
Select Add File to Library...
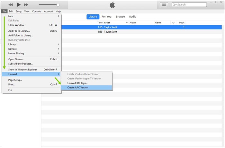tap(32, 31)
